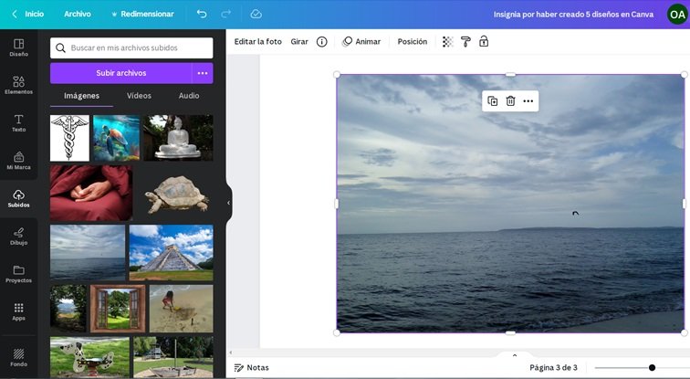This screenshot has width=690, height=379.
Task: Delete the selected photo with the trash icon
Action: tap(510, 101)
